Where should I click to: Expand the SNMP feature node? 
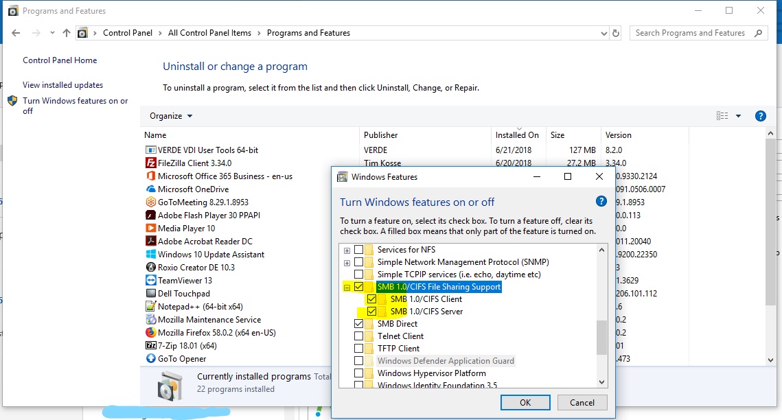coord(347,263)
